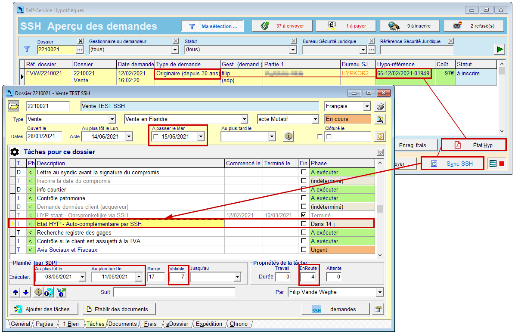Tick the A passer le date checkbox

[x=156, y=136]
